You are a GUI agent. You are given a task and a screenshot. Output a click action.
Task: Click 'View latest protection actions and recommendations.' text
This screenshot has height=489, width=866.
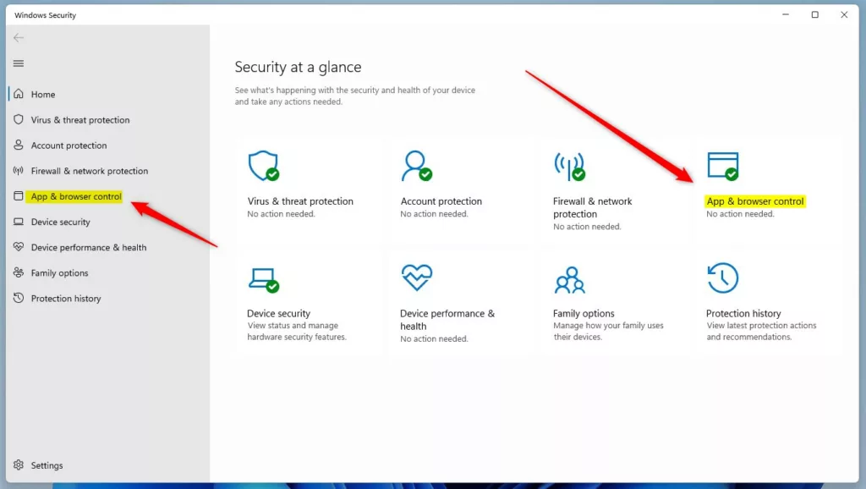(761, 331)
